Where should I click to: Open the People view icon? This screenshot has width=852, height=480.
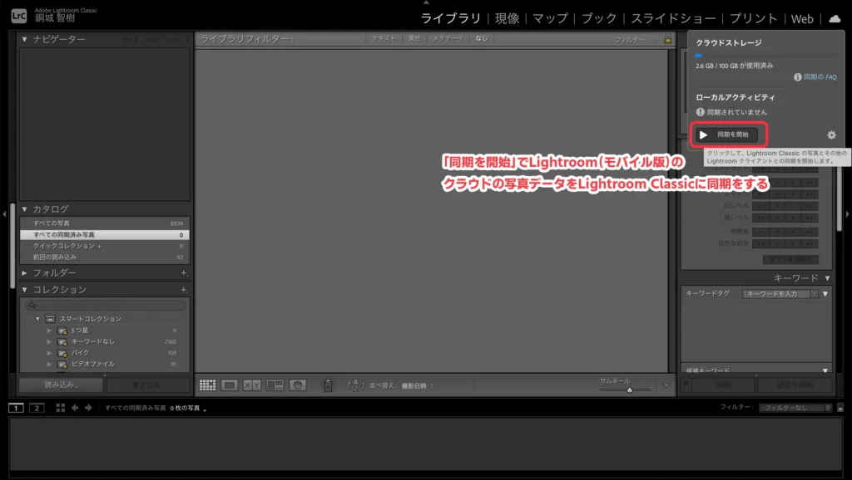(297, 385)
